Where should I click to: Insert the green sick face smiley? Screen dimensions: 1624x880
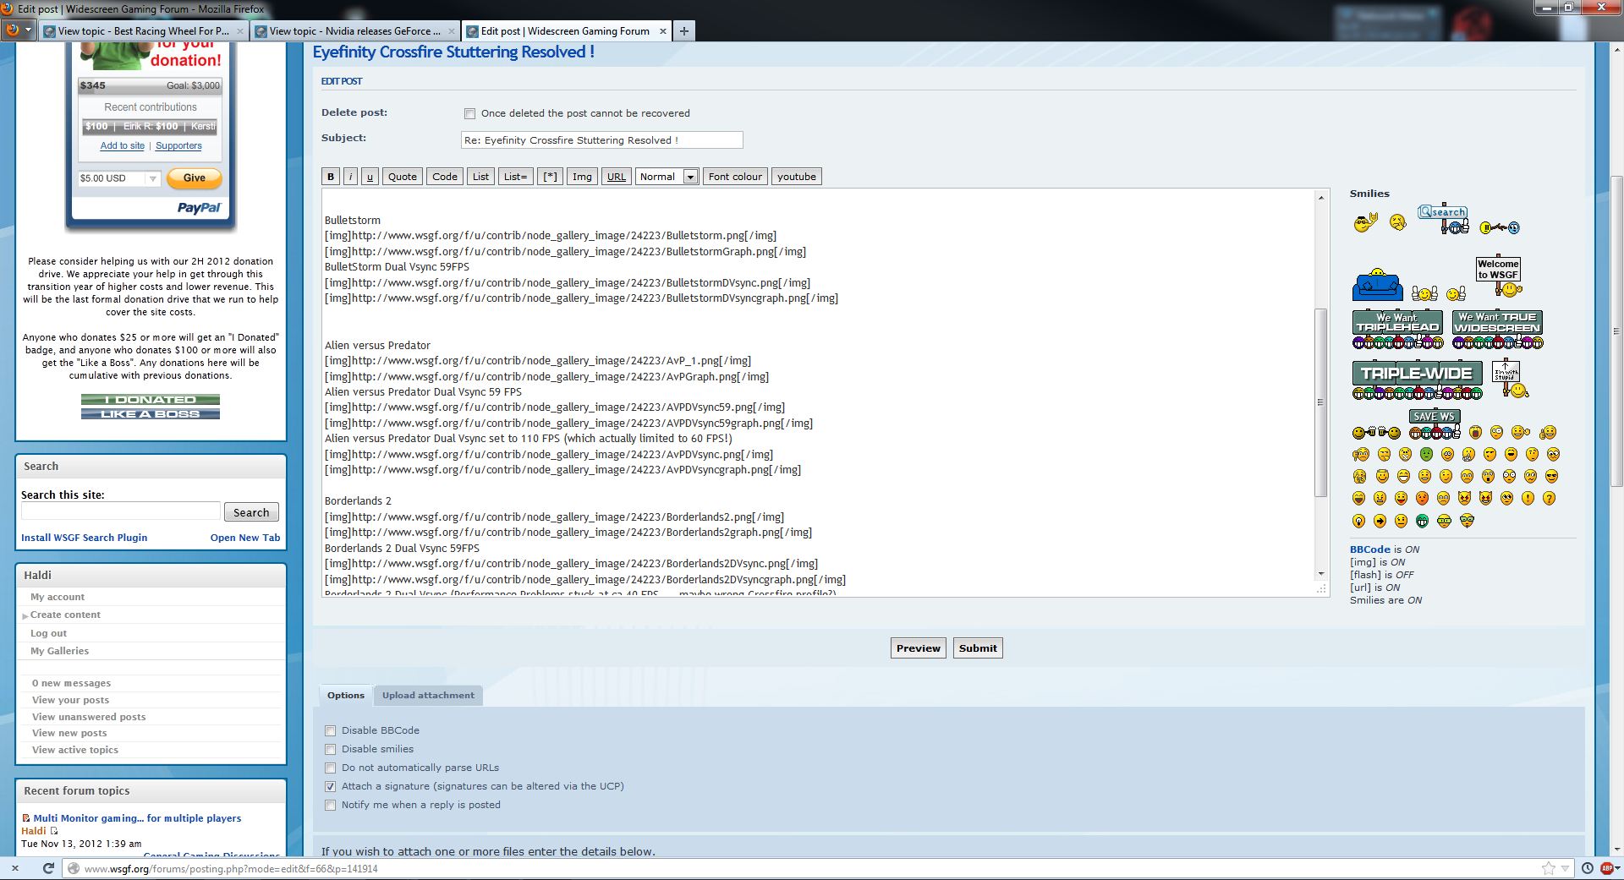pos(1426,454)
